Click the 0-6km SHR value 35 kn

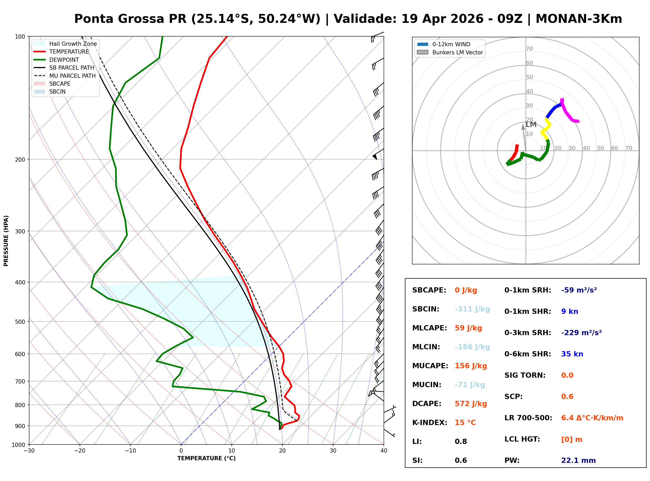point(572,354)
